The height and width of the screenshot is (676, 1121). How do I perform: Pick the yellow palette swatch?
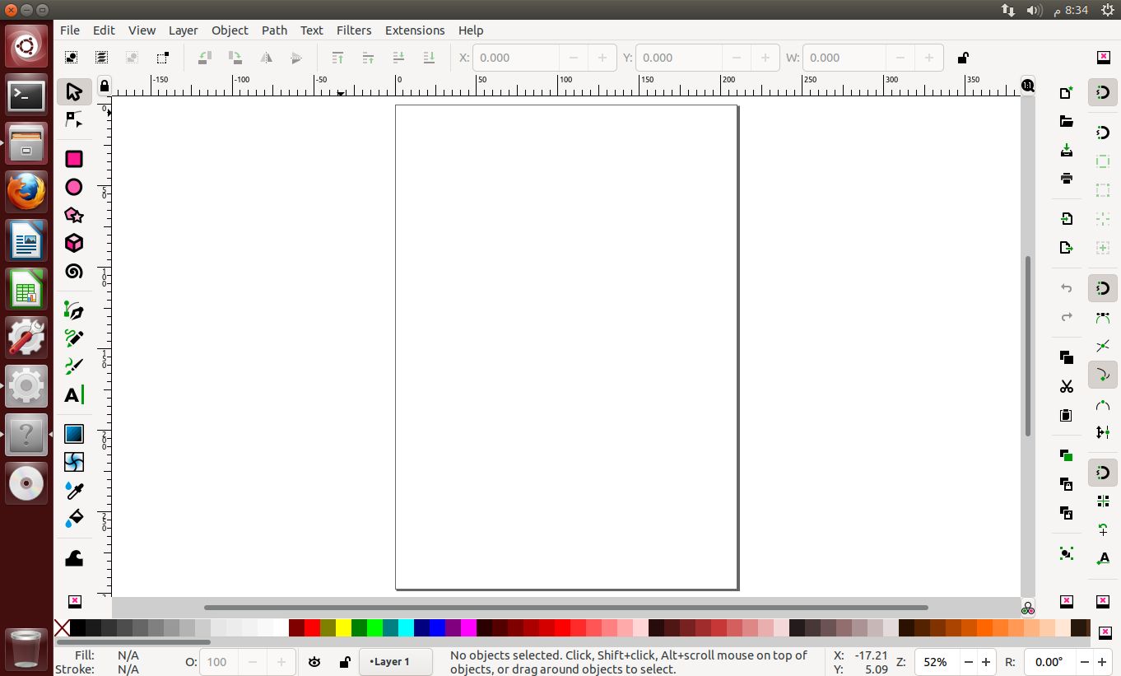(x=343, y=628)
